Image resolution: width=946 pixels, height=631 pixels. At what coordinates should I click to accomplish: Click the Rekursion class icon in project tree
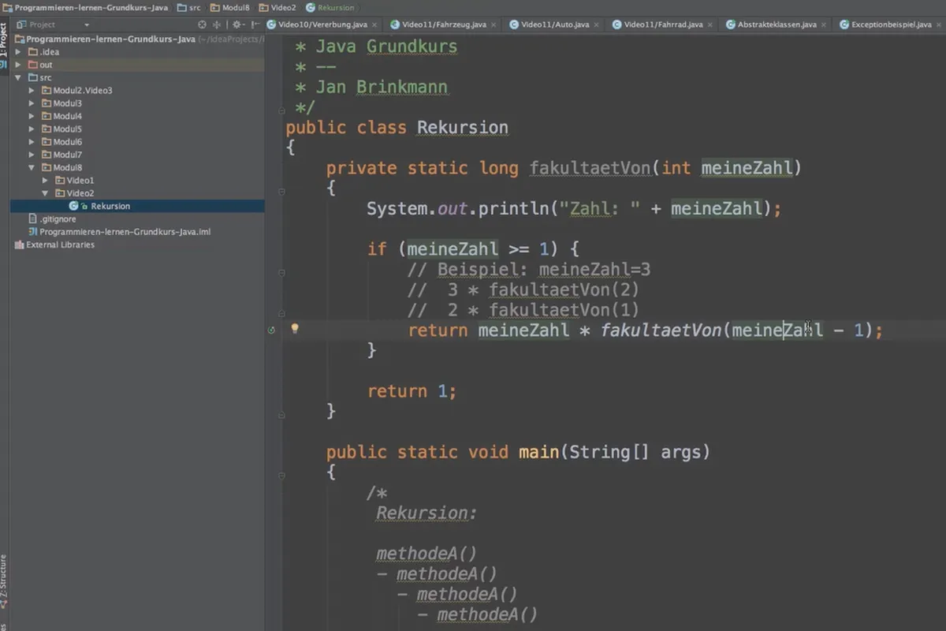pyautogui.click(x=73, y=206)
